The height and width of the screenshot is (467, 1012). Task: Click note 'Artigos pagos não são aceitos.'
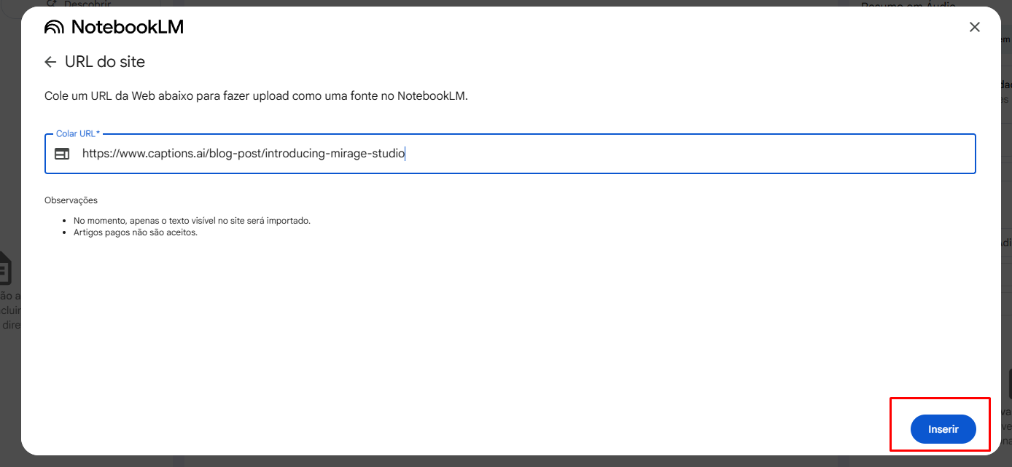[x=136, y=233]
